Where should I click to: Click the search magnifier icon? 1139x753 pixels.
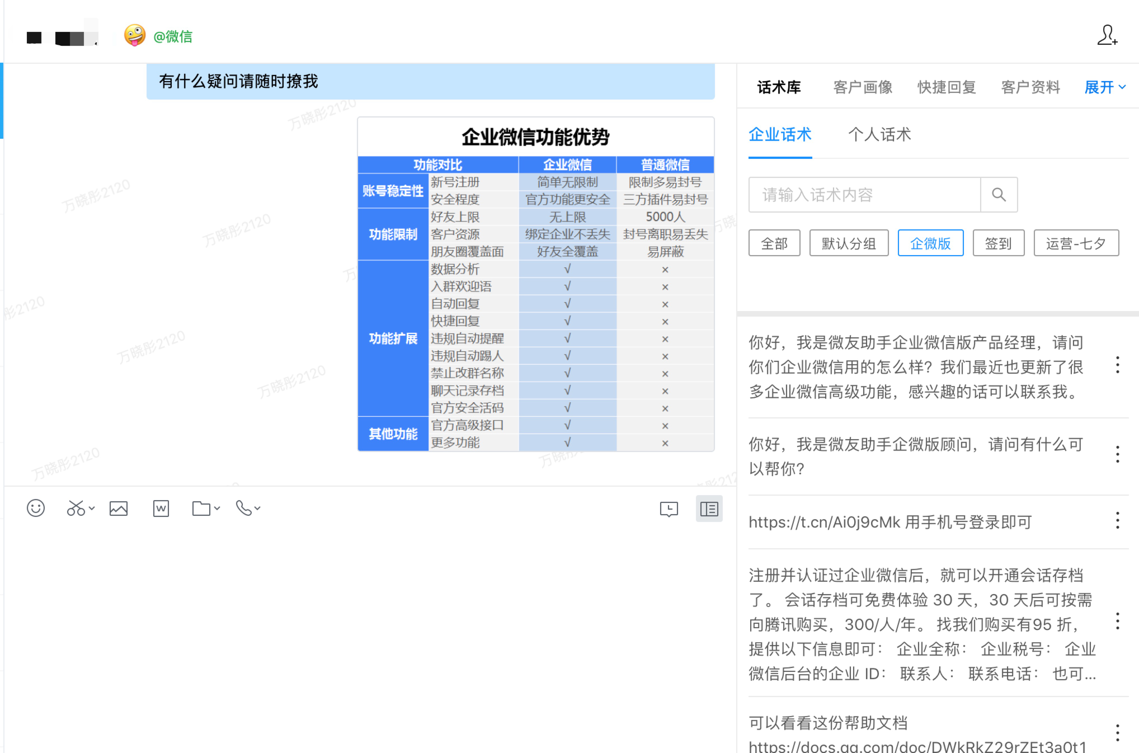click(x=999, y=195)
